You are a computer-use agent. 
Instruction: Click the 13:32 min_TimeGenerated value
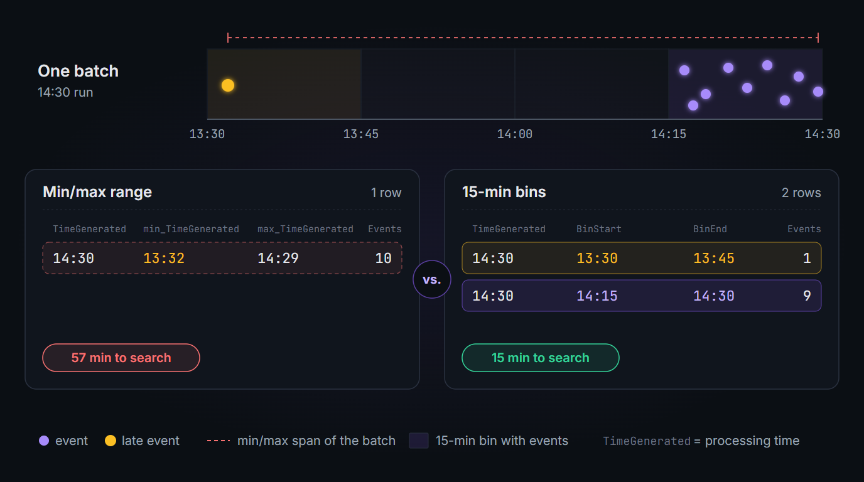pos(164,258)
